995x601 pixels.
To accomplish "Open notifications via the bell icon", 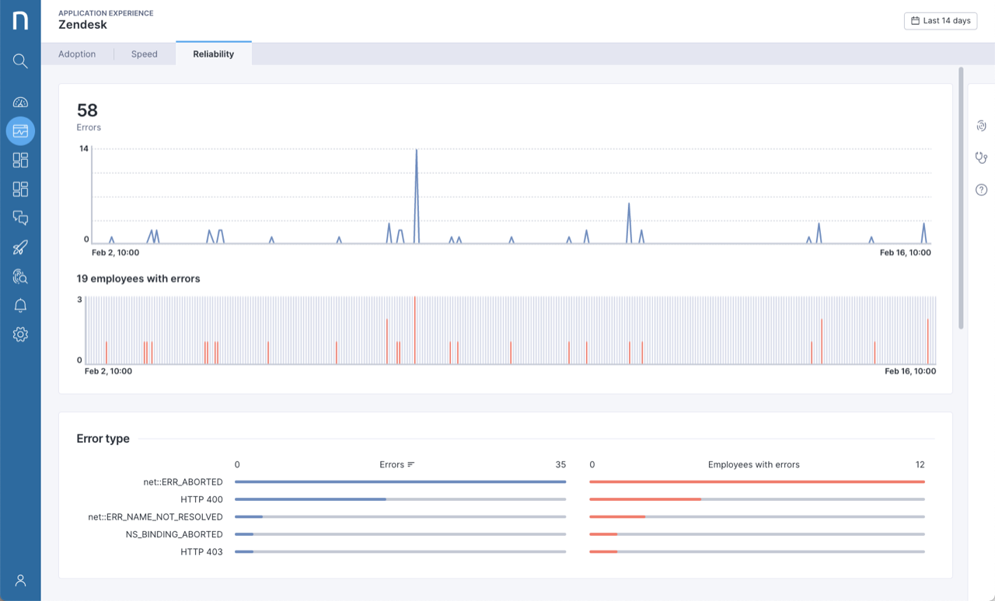I will [20, 305].
